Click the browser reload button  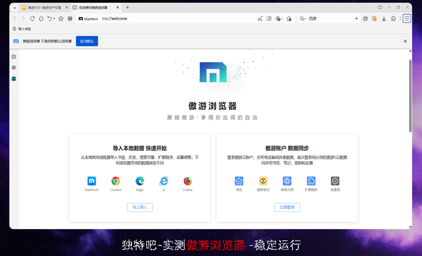(32, 18)
